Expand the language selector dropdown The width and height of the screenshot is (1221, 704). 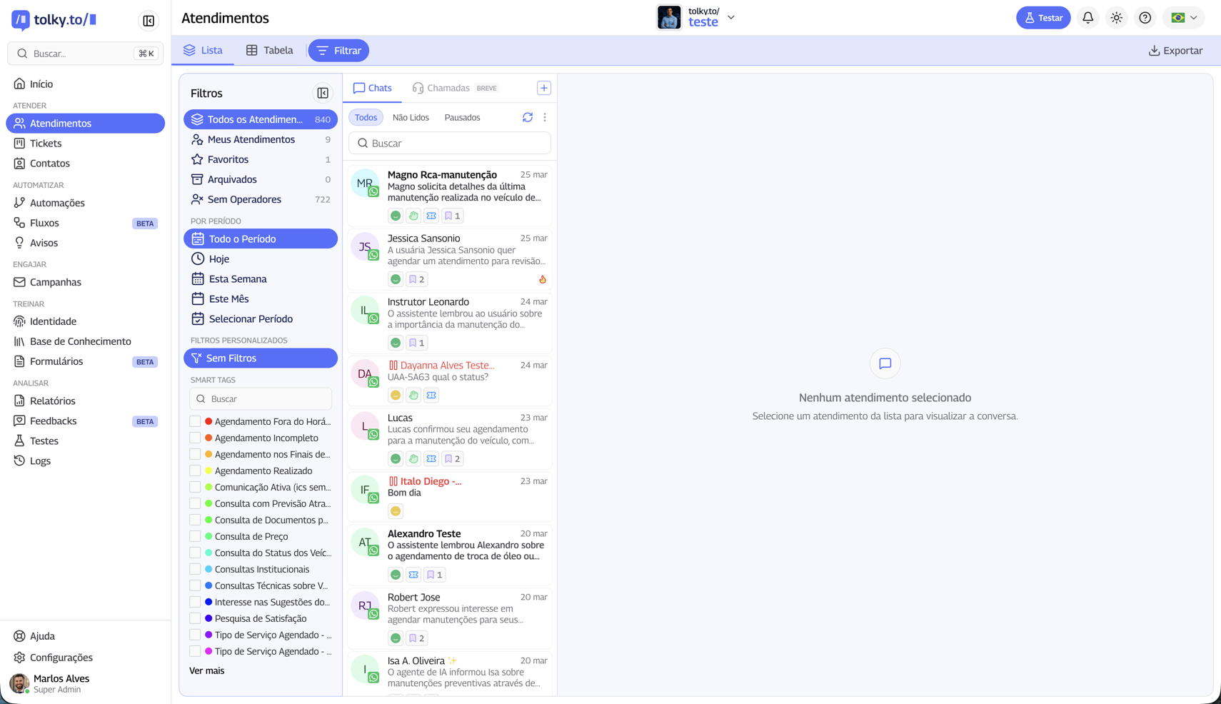click(1182, 17)
